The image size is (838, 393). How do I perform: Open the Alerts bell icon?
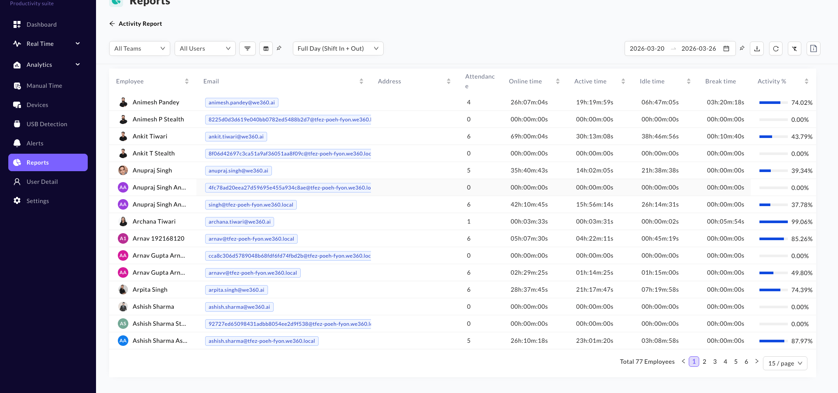pos(17,143)
